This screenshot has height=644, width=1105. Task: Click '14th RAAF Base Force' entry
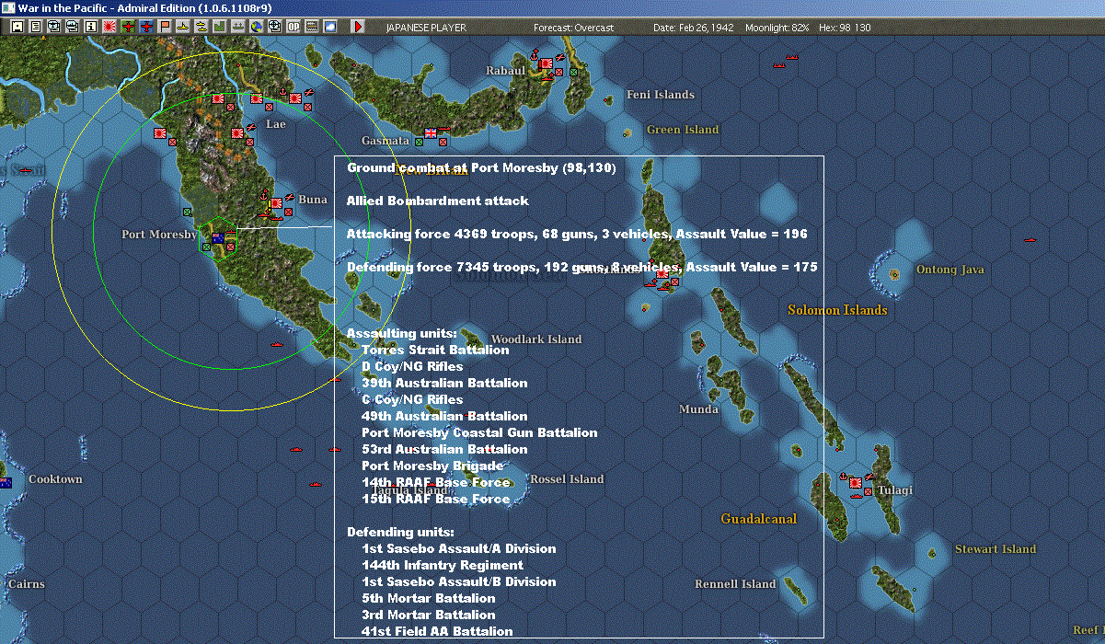[435, 482]
